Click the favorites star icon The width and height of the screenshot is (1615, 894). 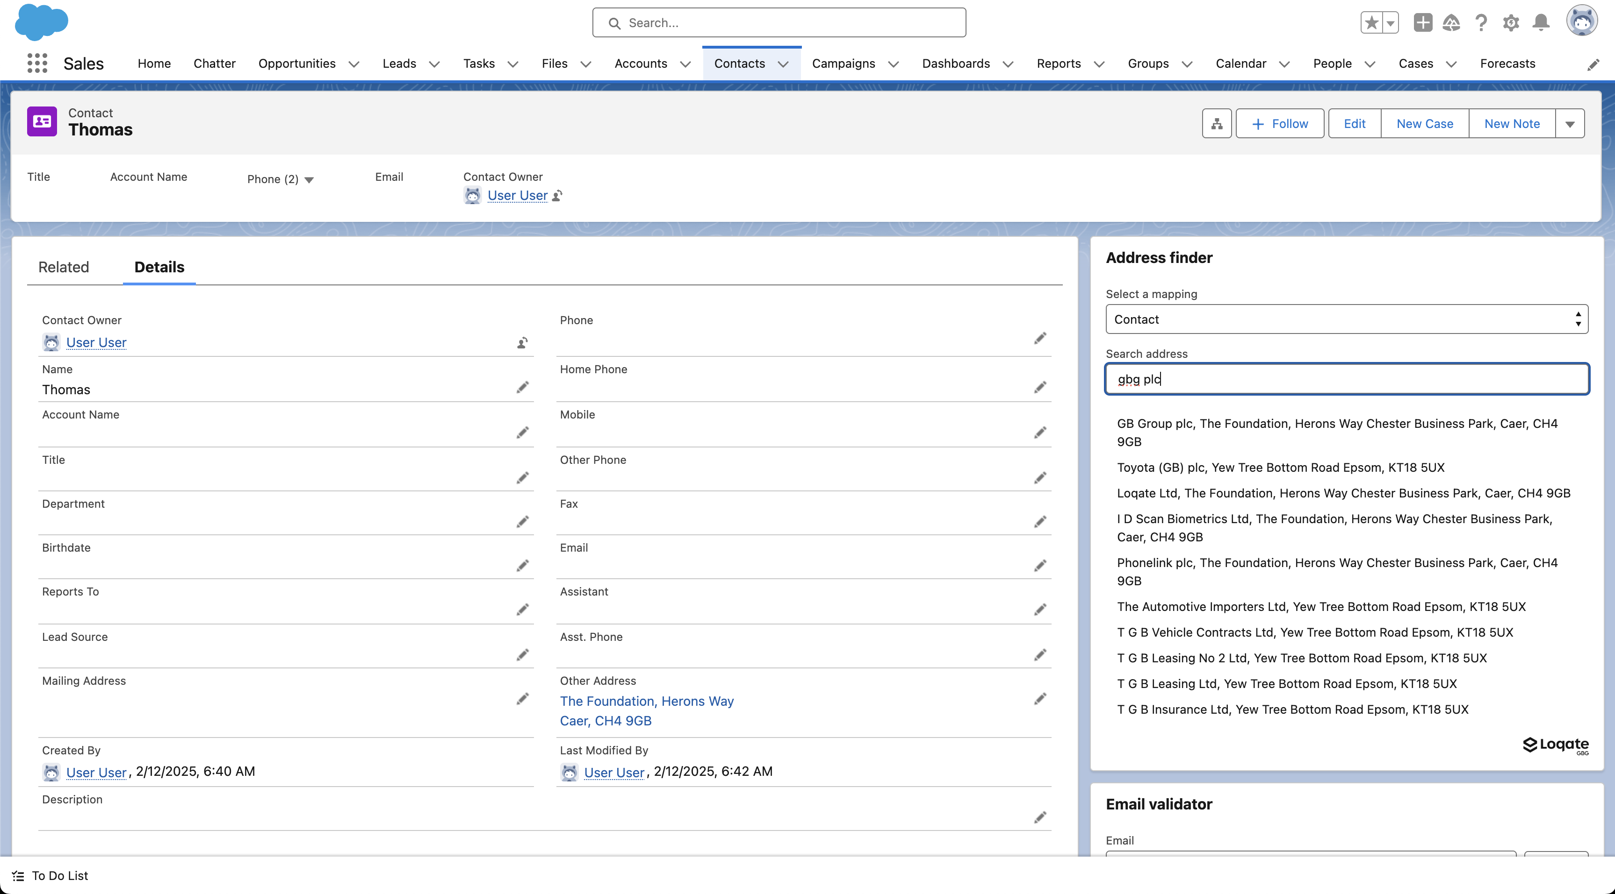1371,23
